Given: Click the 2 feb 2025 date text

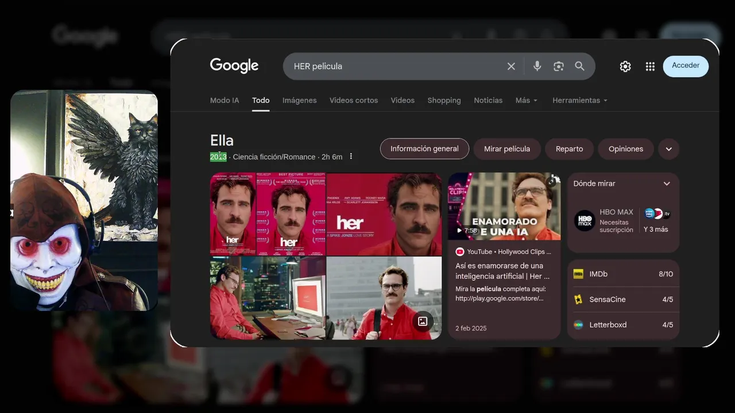Looking at the screenshot, I should point(471,328).
